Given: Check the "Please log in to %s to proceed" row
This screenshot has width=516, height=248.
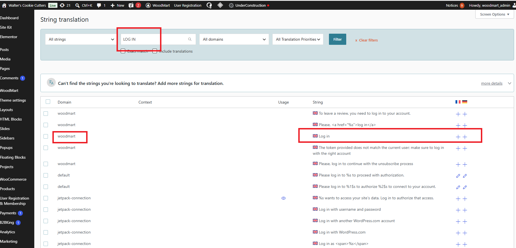Looking at the screenshot, I should [46, 175].
